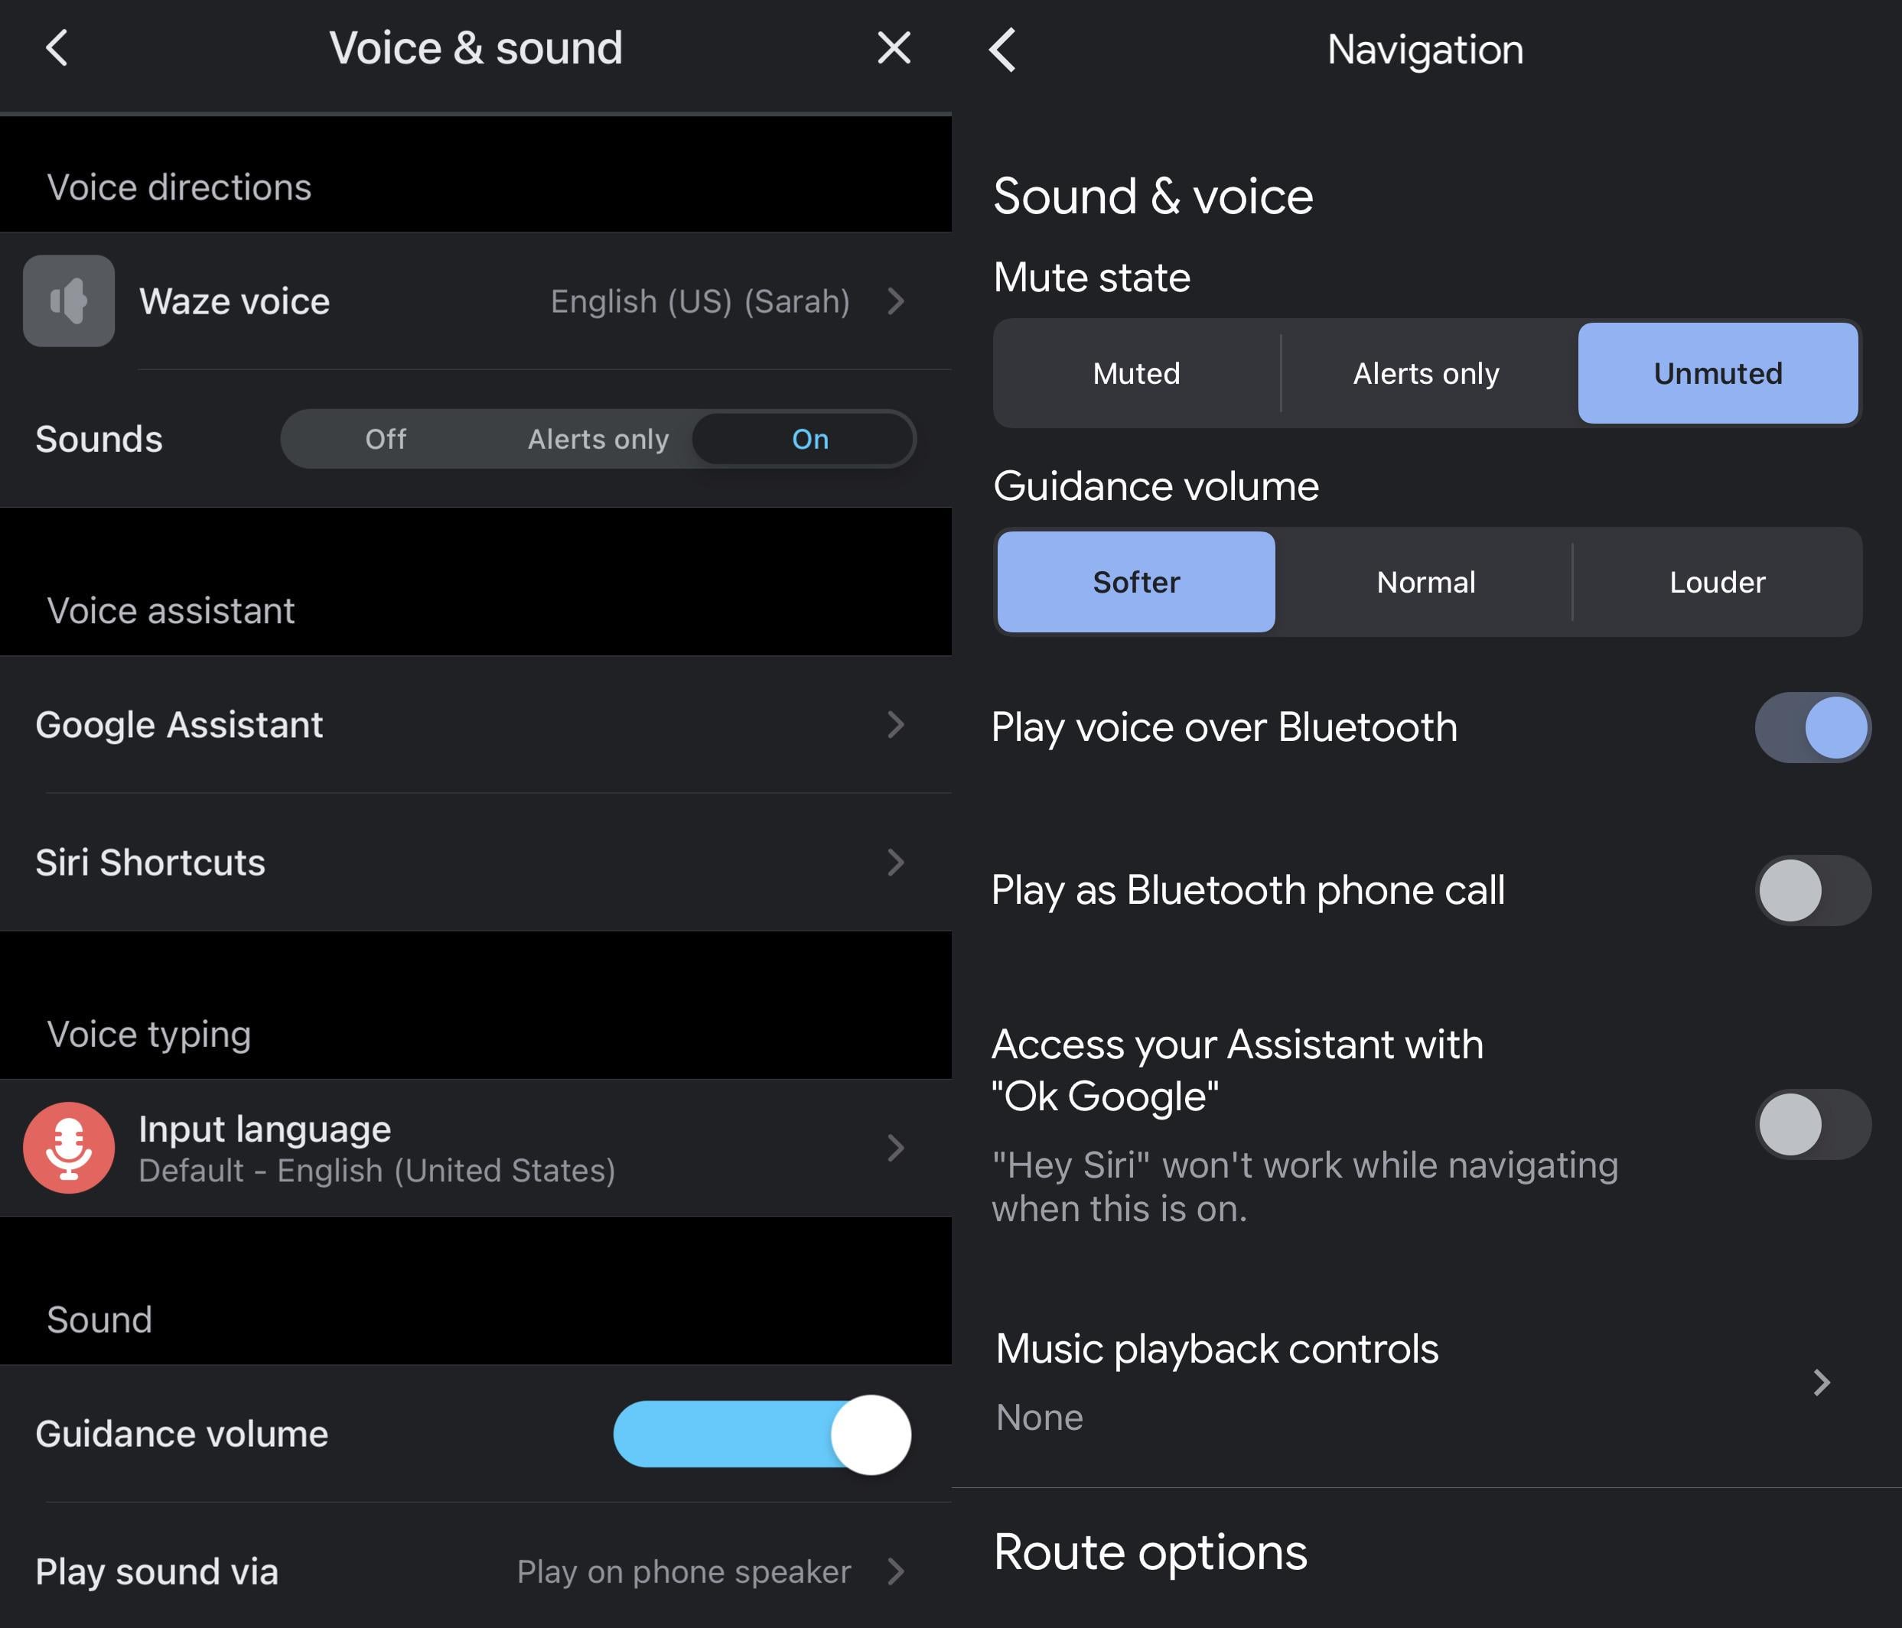Open Input language Default English setting

pos(476,1148)
